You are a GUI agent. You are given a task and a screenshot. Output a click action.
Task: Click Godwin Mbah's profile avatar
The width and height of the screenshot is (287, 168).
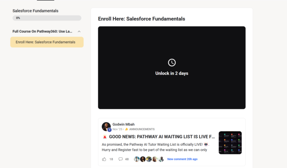click(106, 127)
